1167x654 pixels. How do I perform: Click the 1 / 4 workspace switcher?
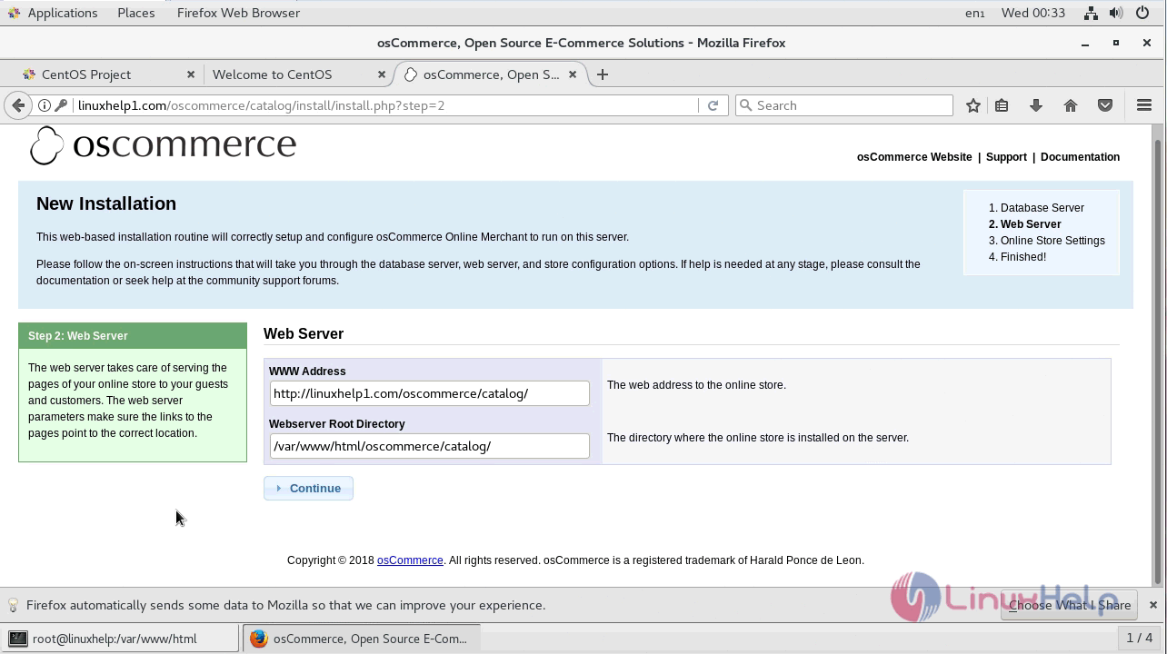(1139, 638)
